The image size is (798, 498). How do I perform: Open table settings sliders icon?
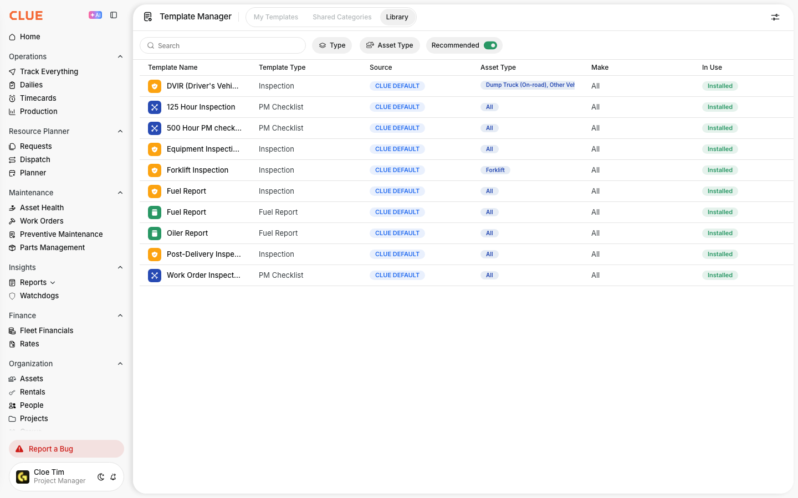(775, 17)
